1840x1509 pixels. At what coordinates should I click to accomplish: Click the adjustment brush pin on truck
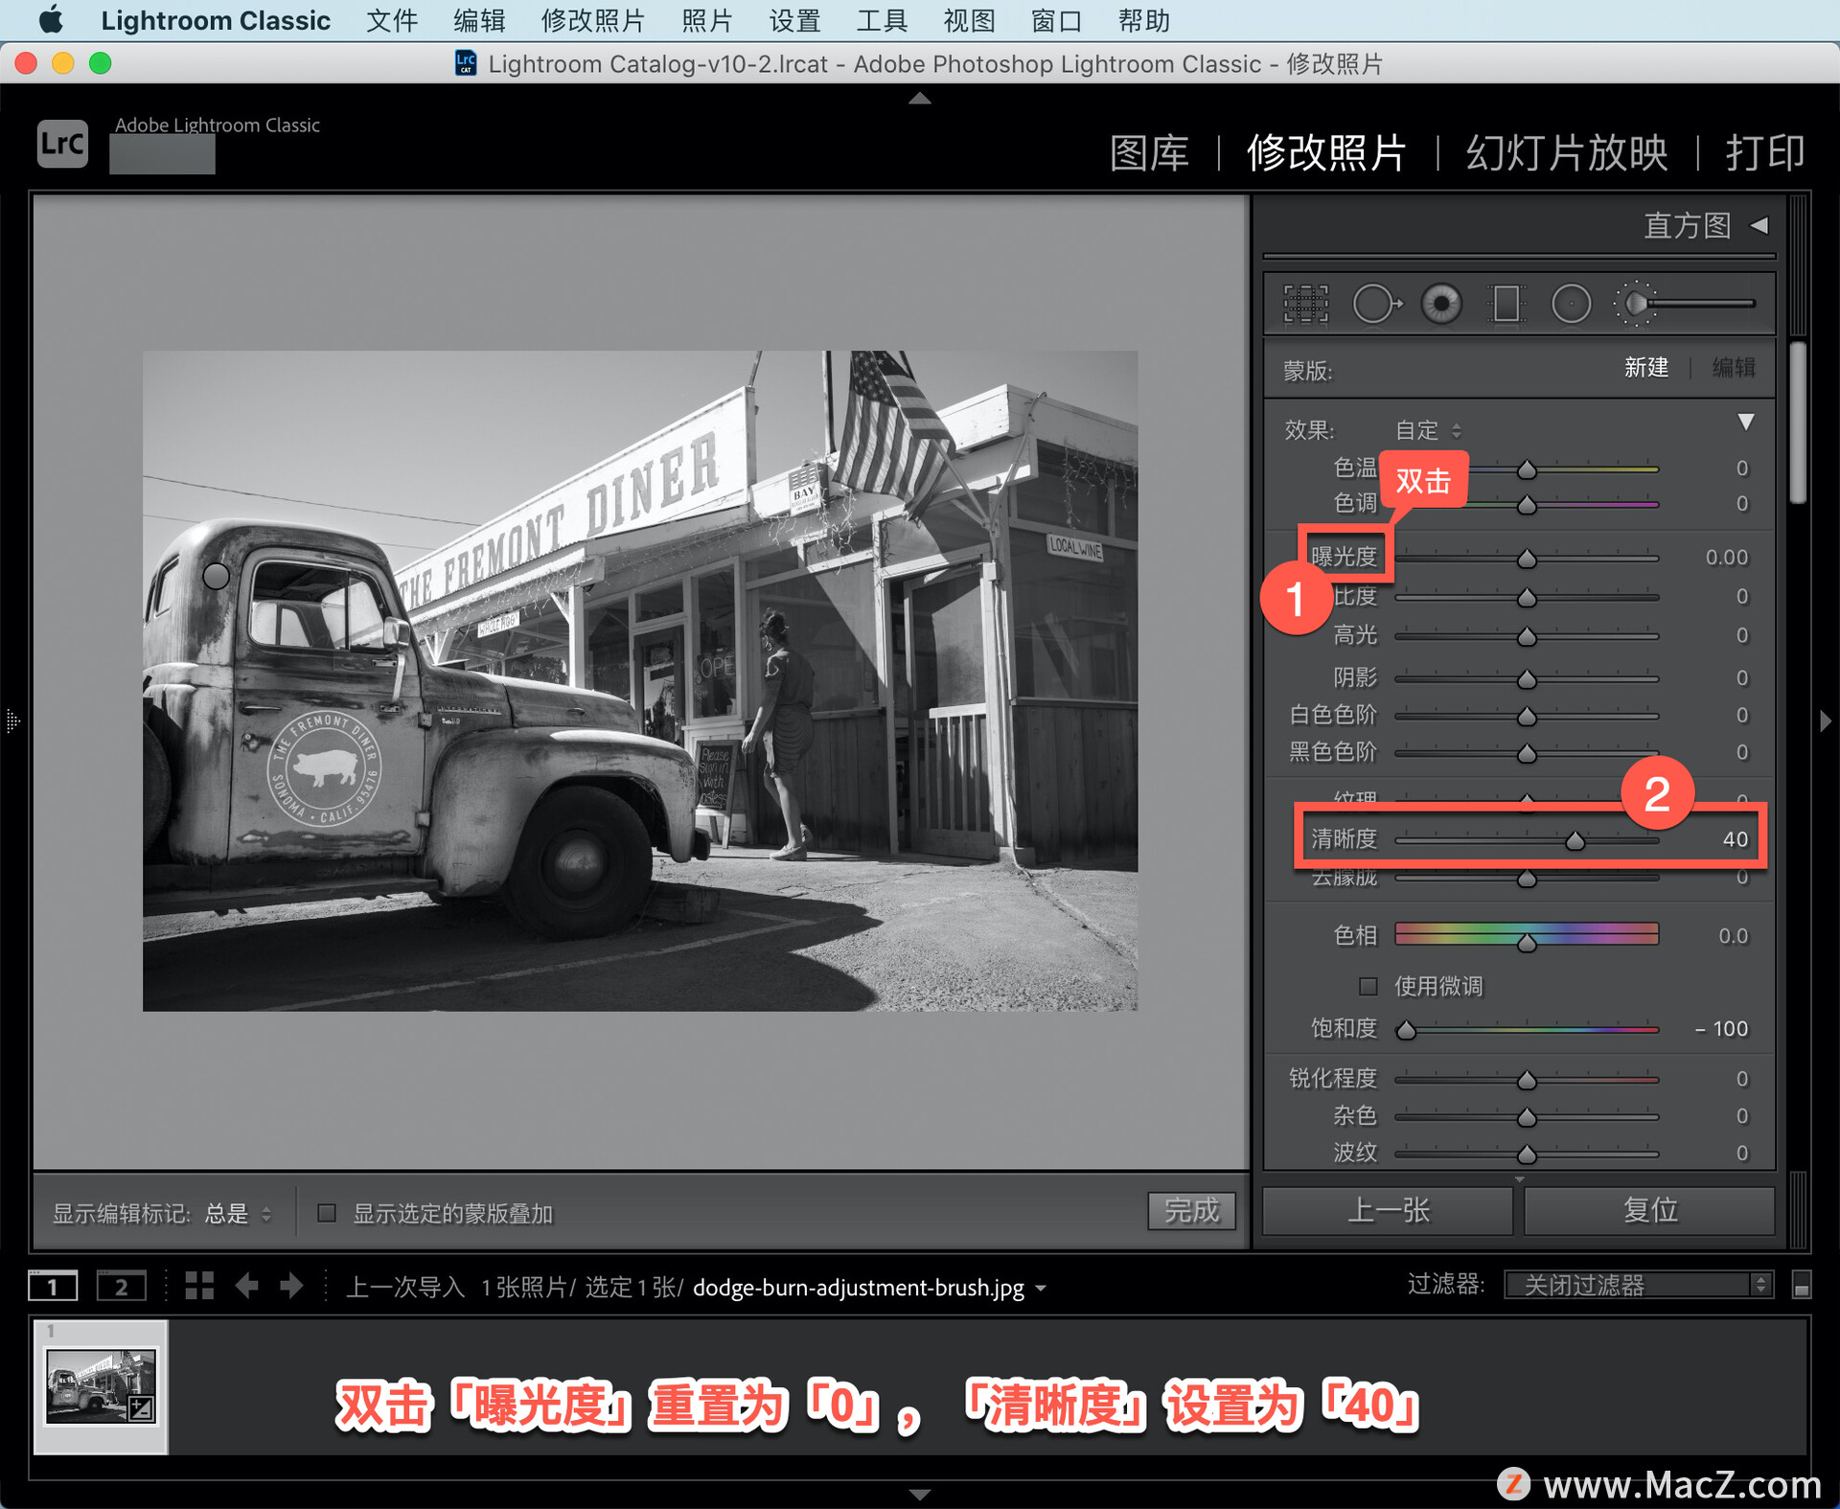(217, 576)
